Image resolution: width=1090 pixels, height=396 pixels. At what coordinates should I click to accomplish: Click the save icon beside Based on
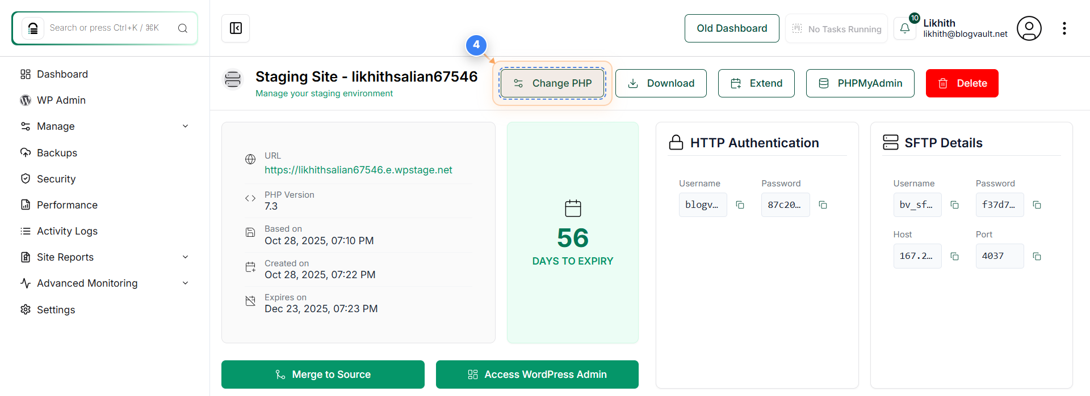click(x=250, y=232)
